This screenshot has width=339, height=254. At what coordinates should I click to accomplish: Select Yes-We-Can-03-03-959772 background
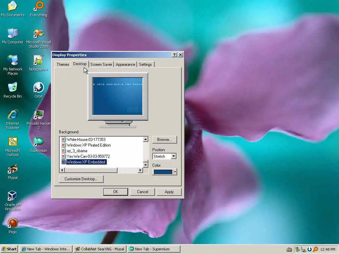[x=88, y=156]
